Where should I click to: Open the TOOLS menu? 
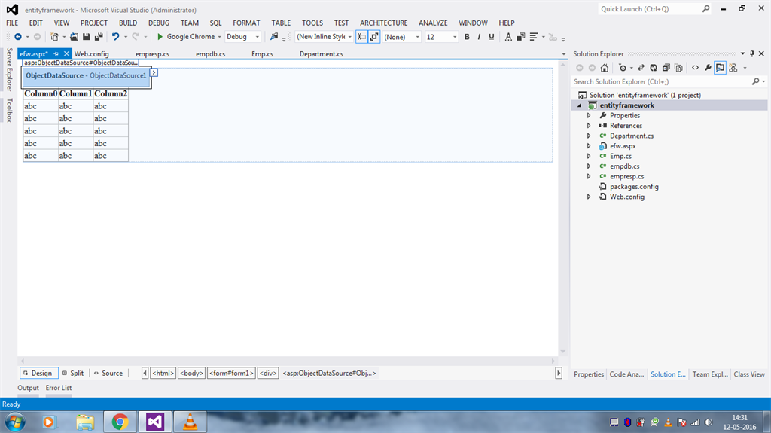312,23
